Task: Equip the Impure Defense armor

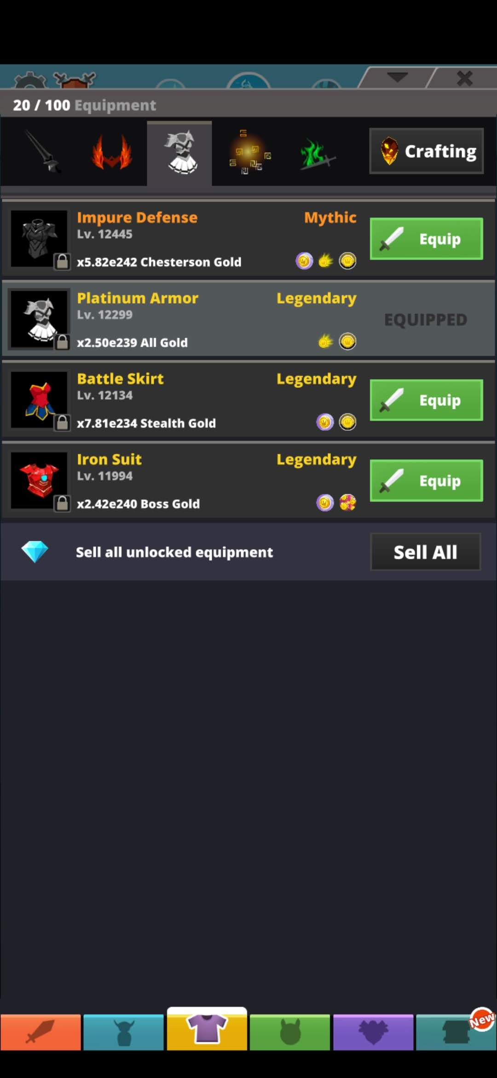Action: (427, 239)
